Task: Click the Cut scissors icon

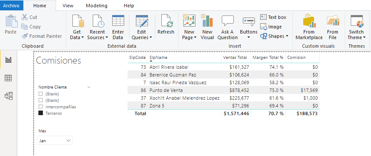Action: (x=25, y=17)
